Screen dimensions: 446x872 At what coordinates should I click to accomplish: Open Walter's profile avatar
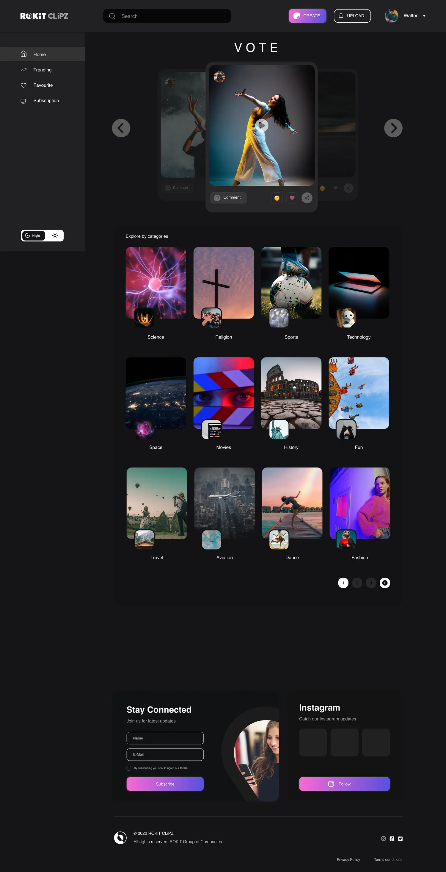pyautogui.click(x=391, y=16)
